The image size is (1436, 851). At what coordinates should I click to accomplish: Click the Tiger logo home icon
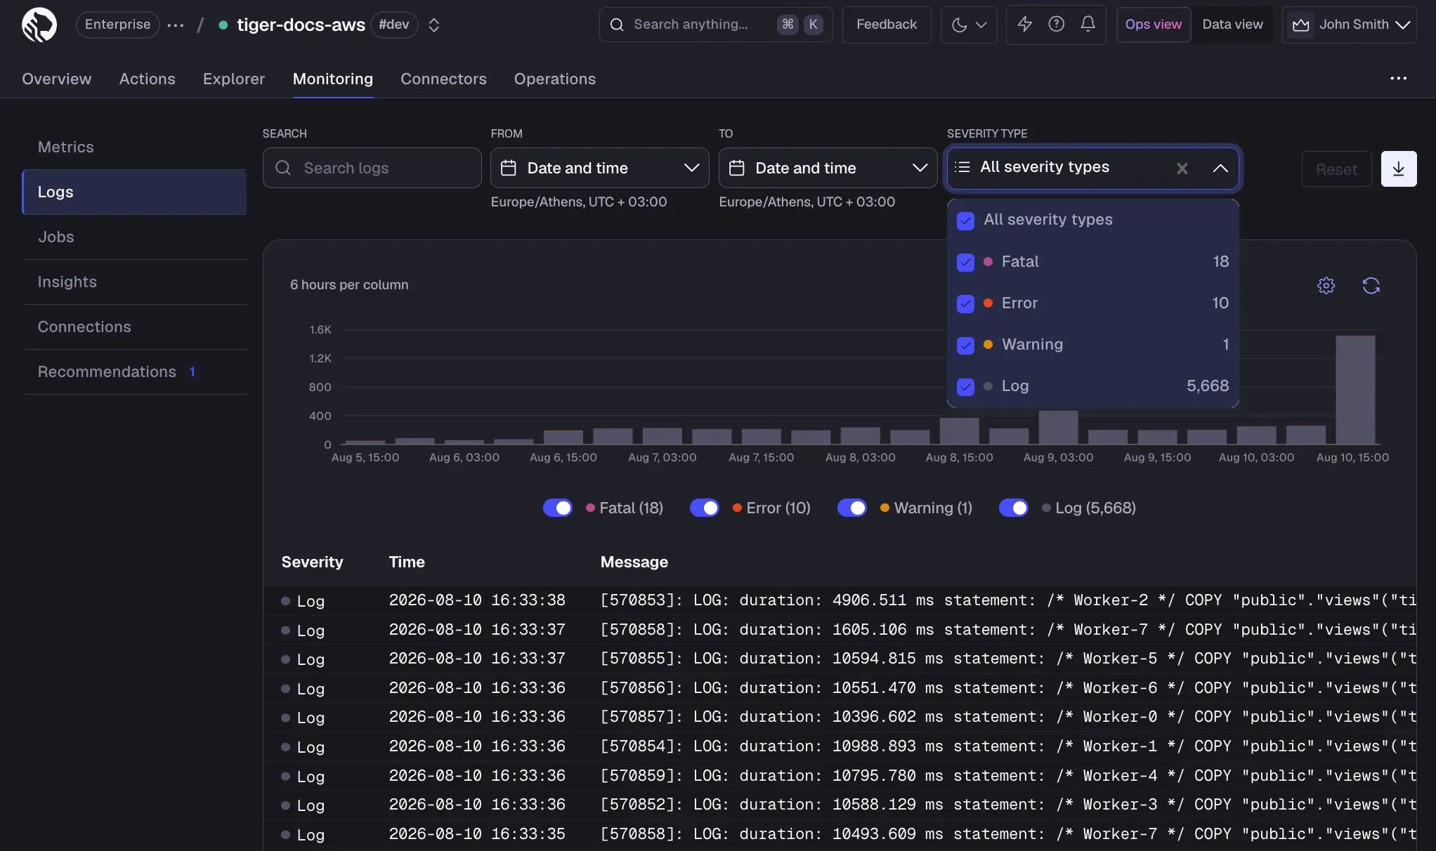coord(39,25)
